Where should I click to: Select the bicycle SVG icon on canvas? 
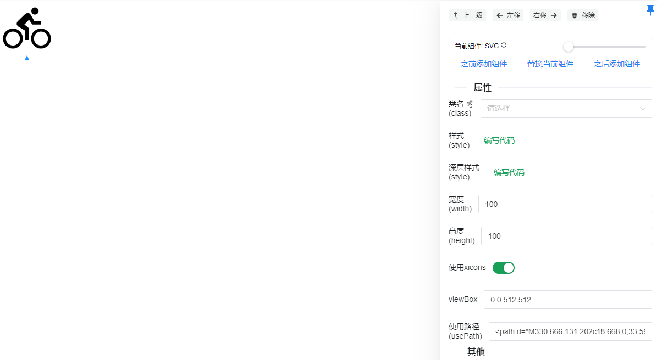27,29
